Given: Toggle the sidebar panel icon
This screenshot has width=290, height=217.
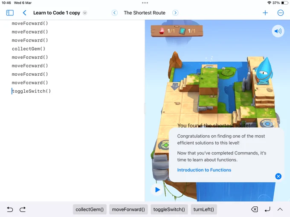Looking at the screenshot, I should coord(10,13).
